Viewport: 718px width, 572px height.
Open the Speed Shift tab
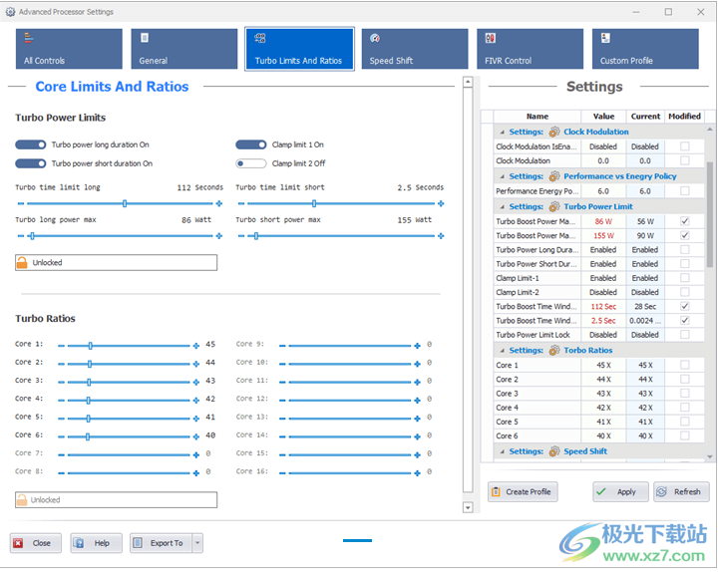(415, 49)
